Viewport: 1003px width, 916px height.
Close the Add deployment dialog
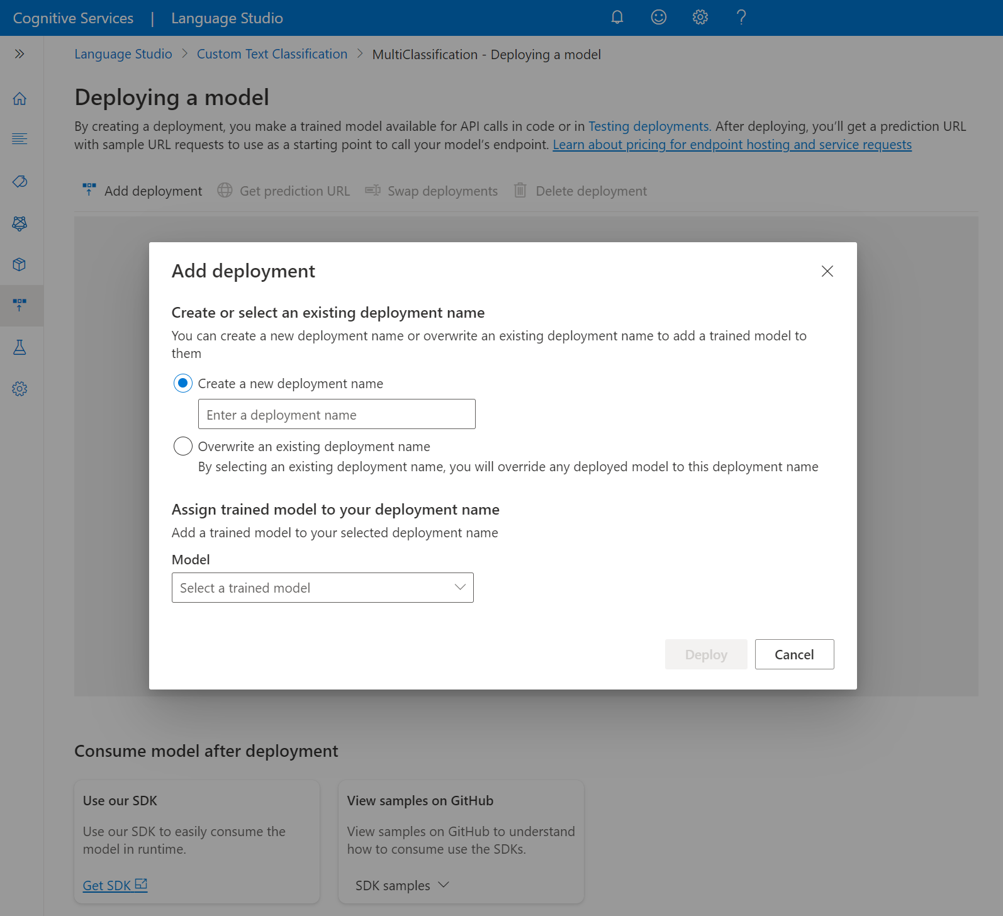tap(827, 271)
